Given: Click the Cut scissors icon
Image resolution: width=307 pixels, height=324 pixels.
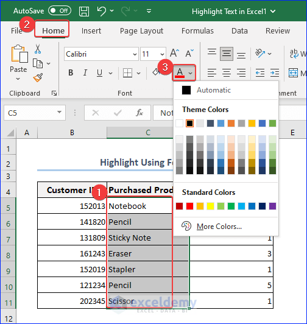Looking at the screenshot, I should pyautogui.click(x=38, y=49).
